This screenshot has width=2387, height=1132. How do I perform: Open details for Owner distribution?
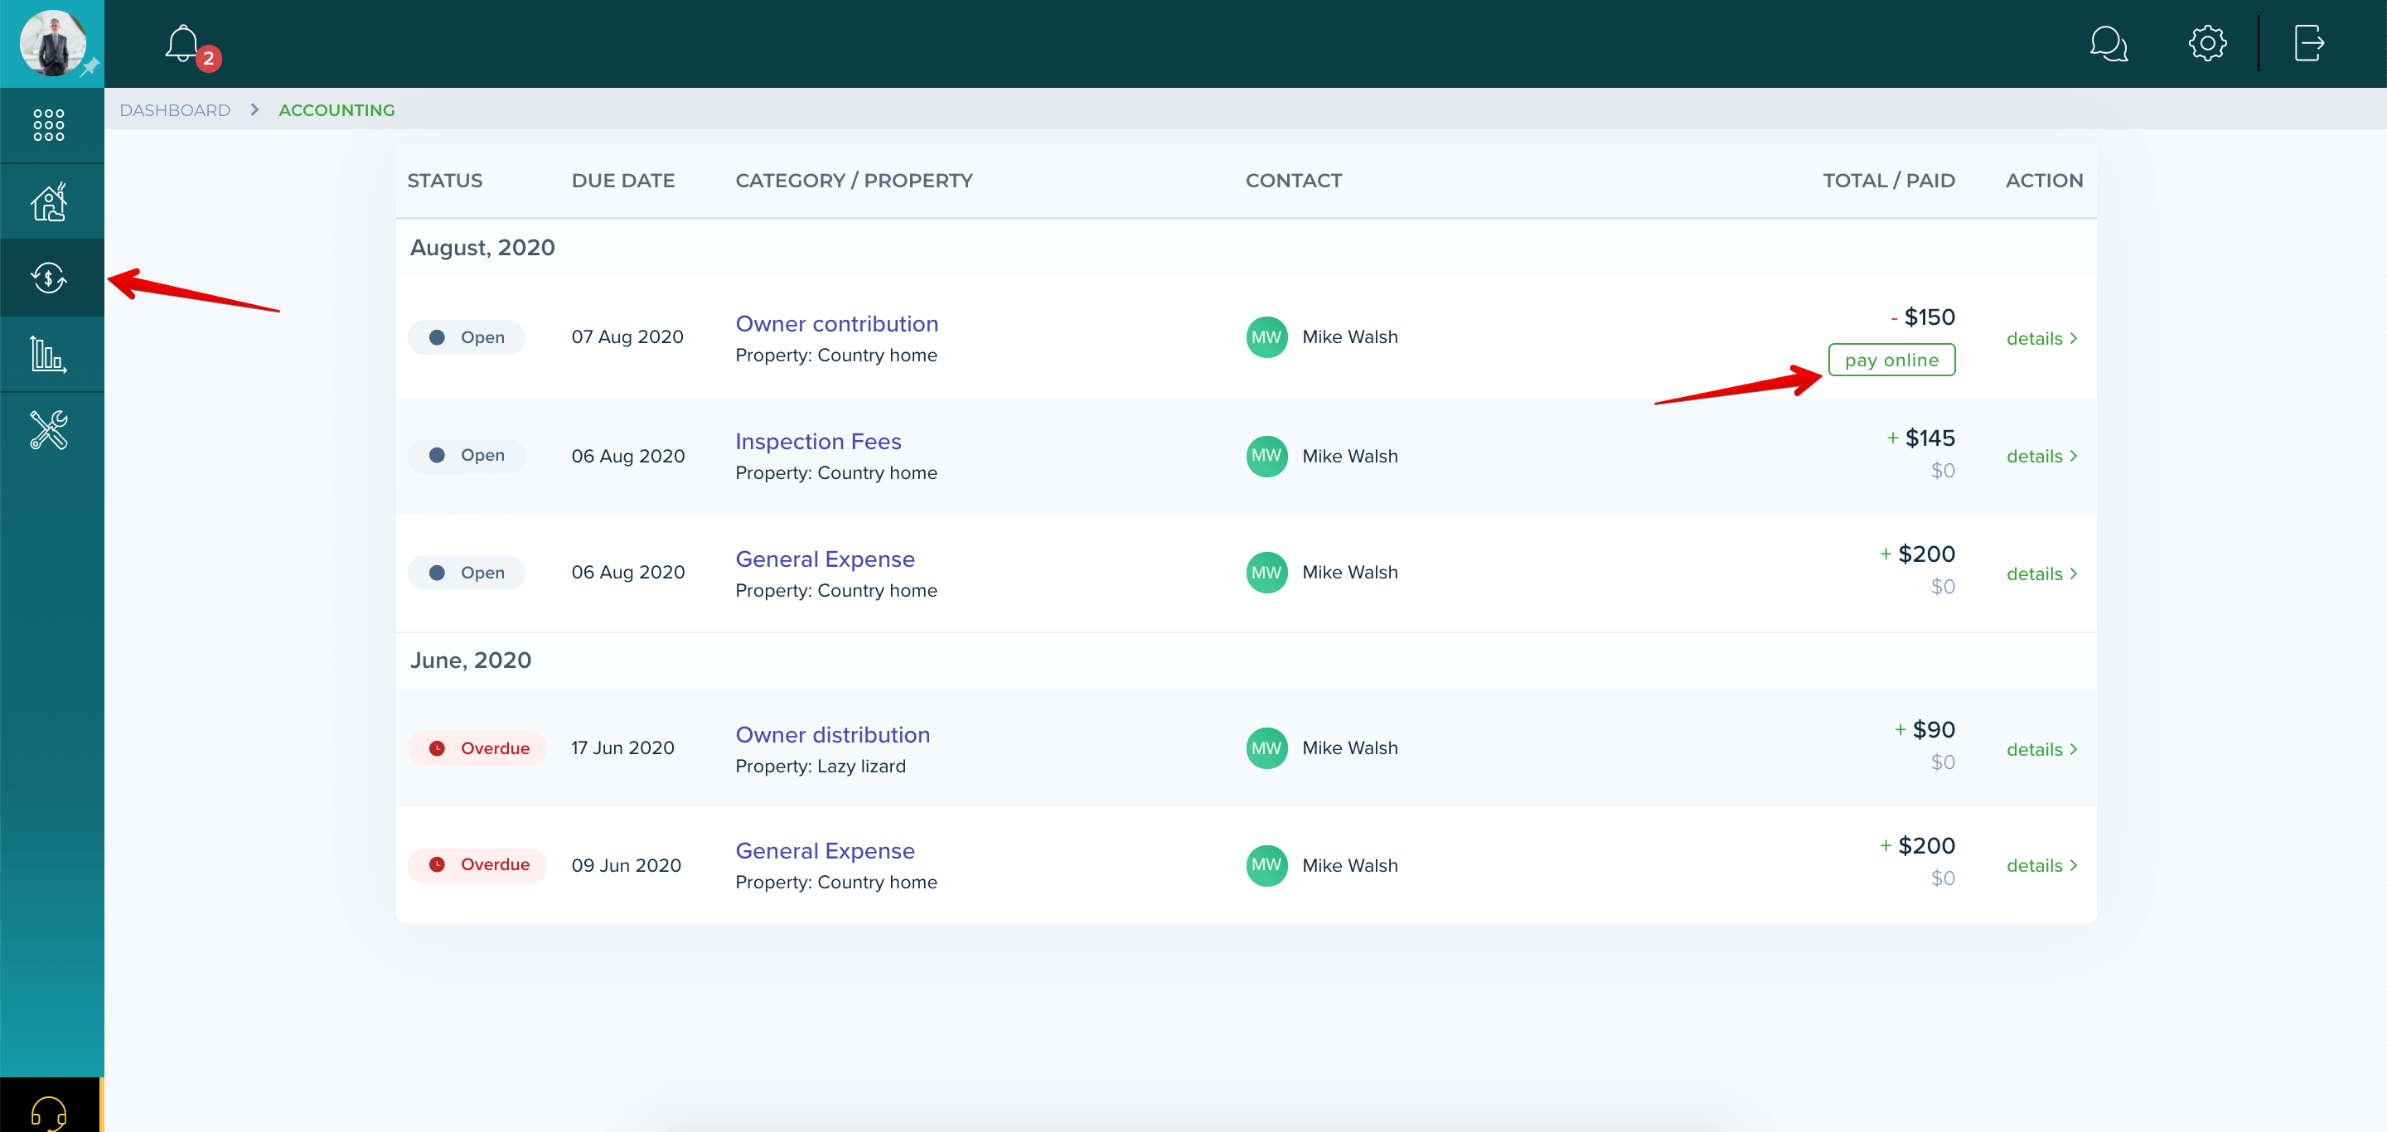click(x=2041, y=749)
